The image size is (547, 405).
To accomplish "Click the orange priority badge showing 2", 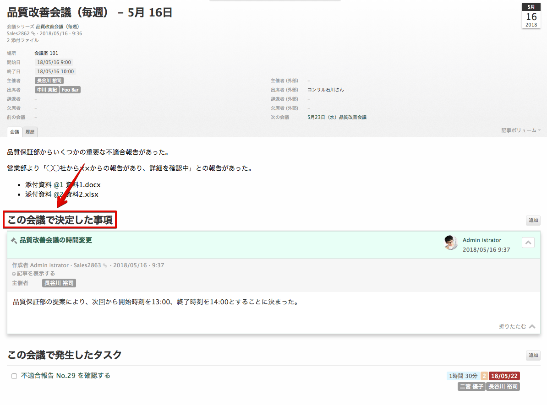I will pos(484,376).
